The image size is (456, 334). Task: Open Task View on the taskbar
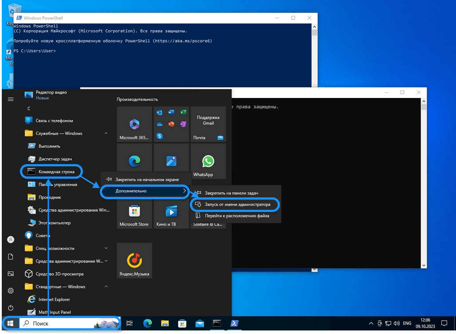[130, 323]
